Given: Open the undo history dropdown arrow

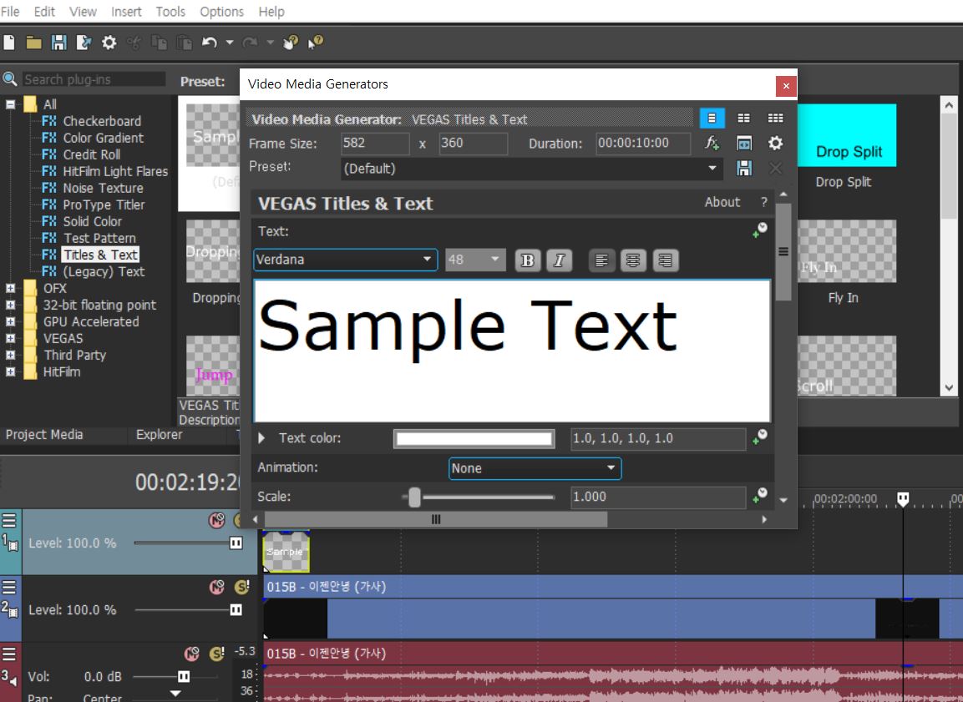Looking at the screenshot, I should point(229,43).
